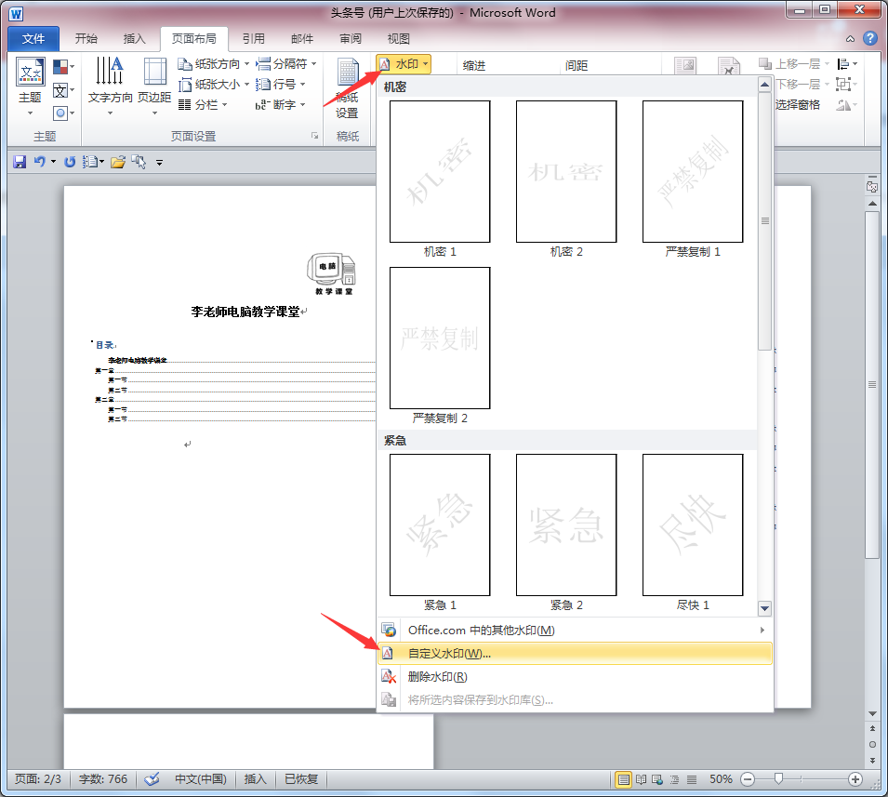Click the spell check icon in status bar
This screenshot has height=797, width=888.
[154, 779]
